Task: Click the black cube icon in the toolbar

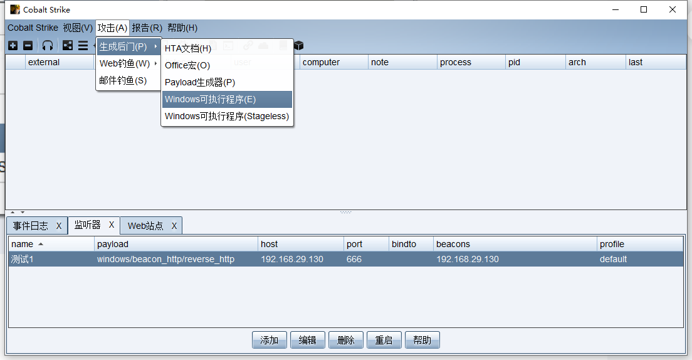Action: (299, 46)
